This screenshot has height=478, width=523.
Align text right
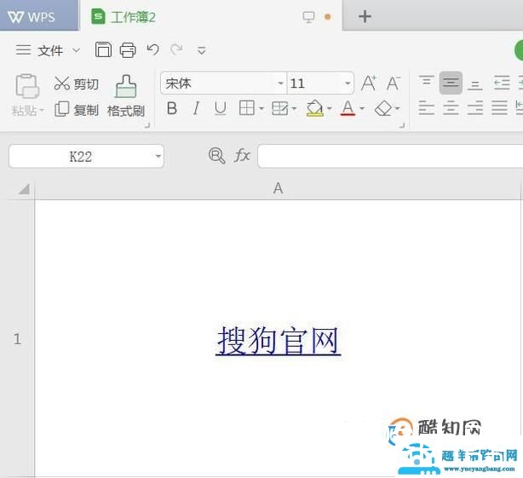pos(475,107)
